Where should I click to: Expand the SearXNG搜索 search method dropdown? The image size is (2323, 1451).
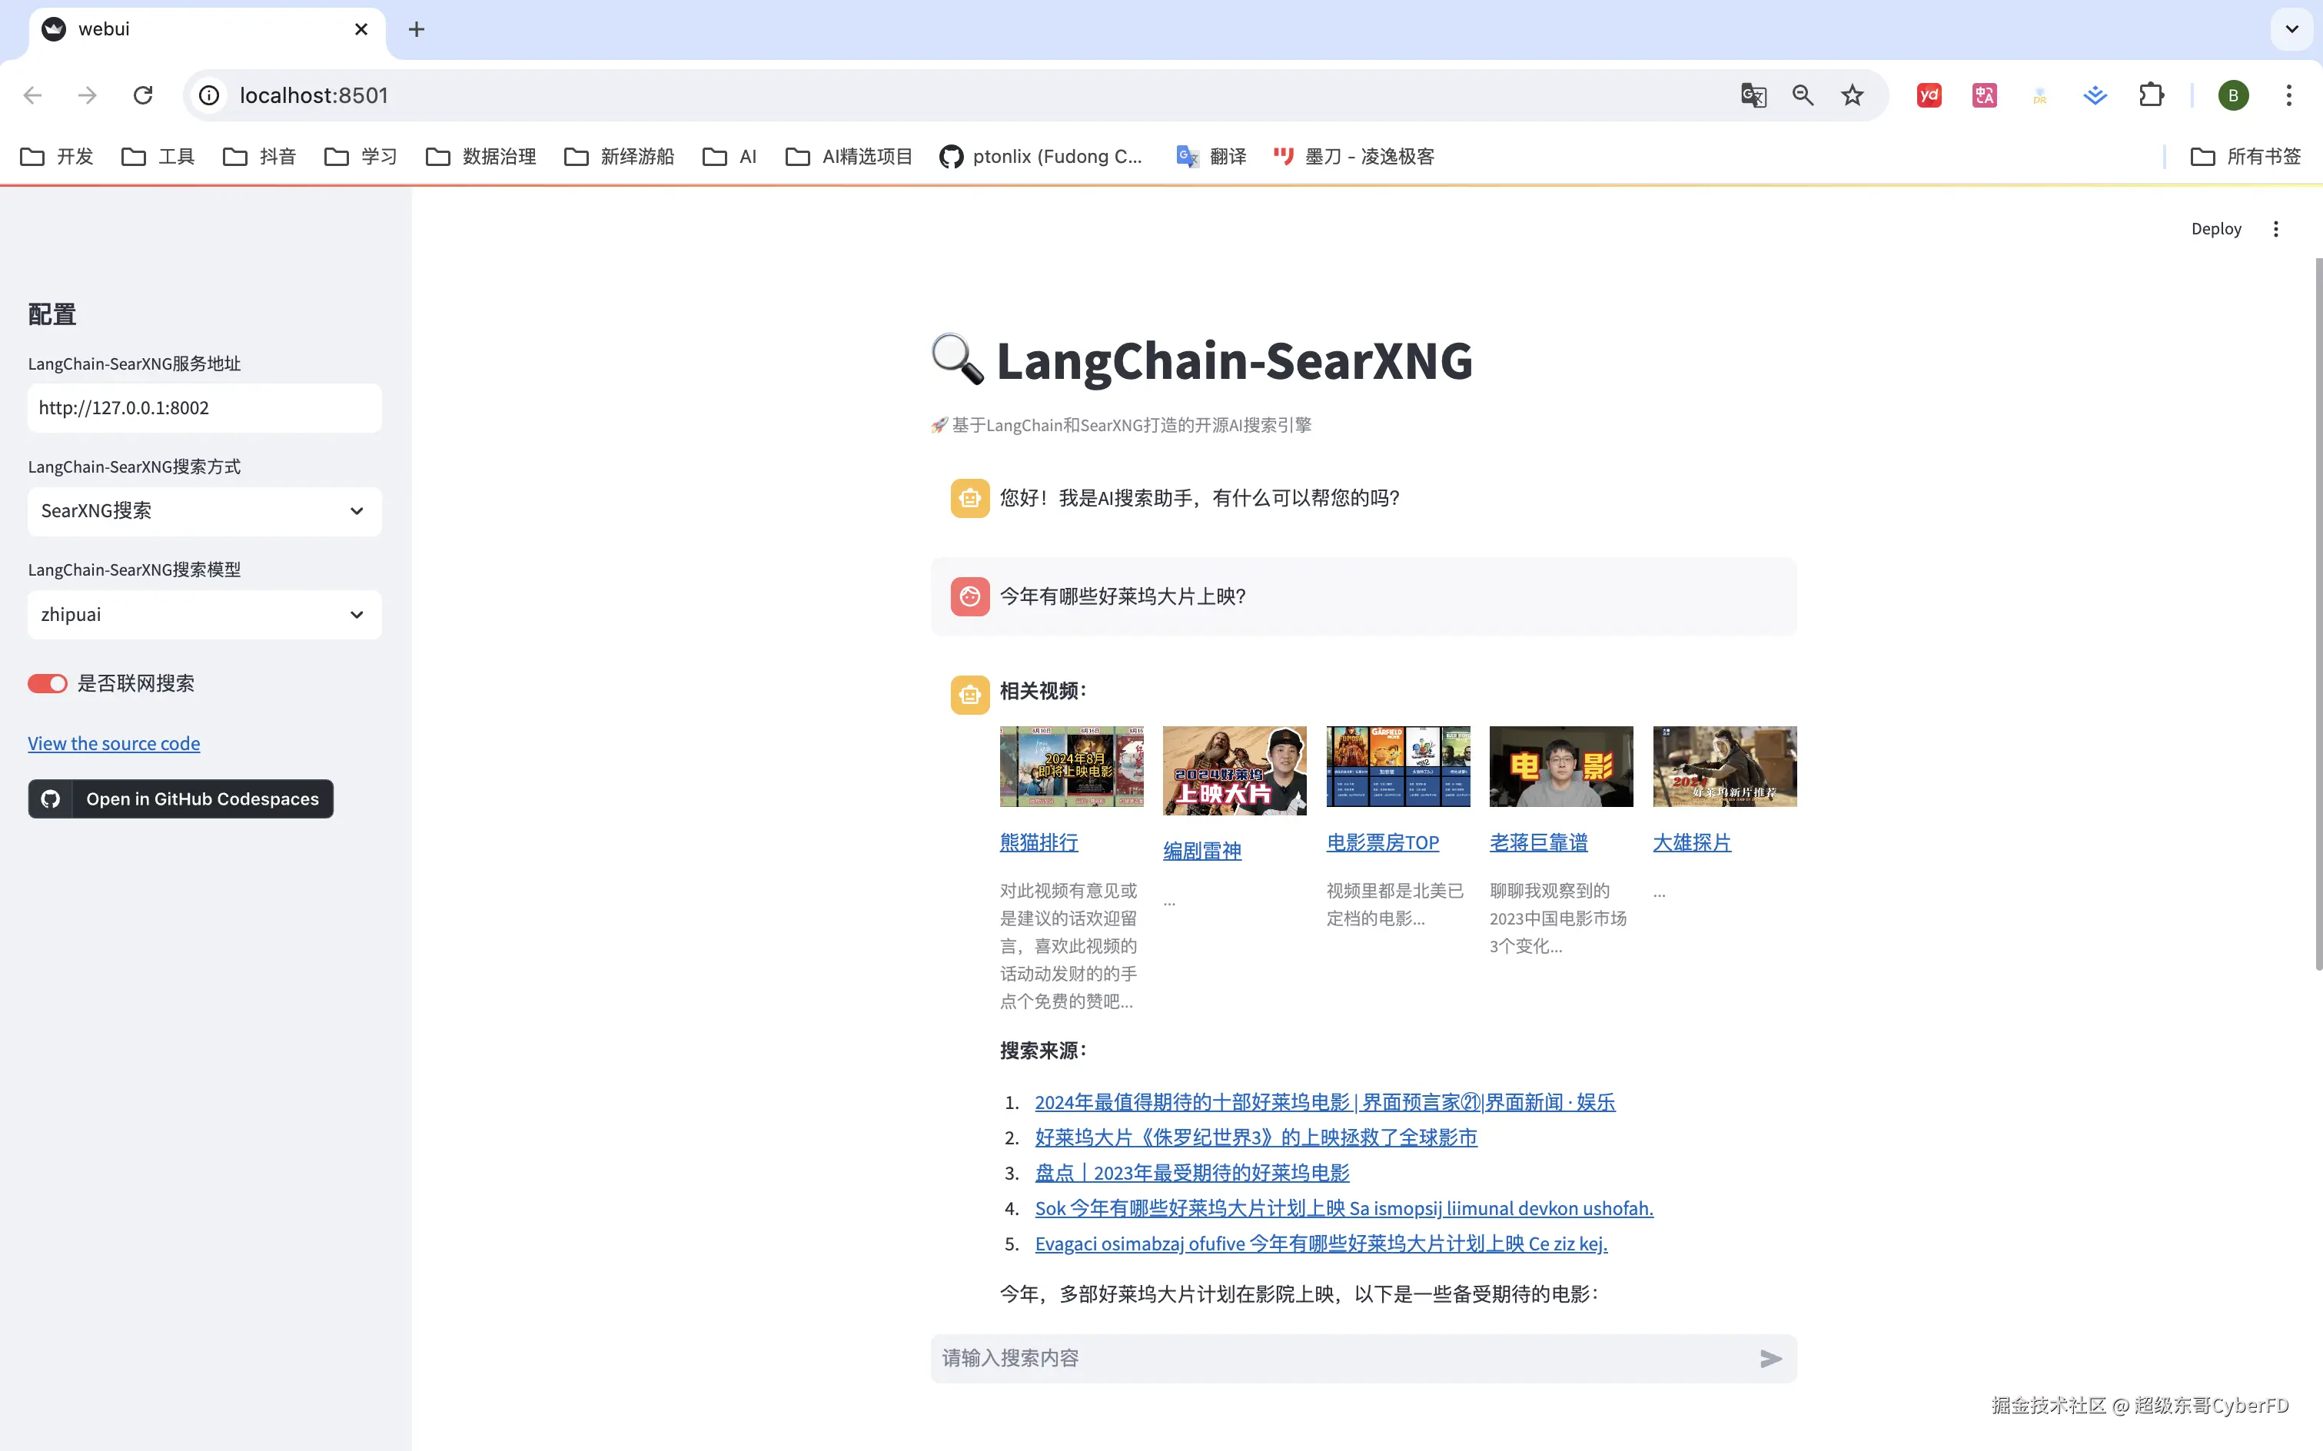click(x=204, y=510)
